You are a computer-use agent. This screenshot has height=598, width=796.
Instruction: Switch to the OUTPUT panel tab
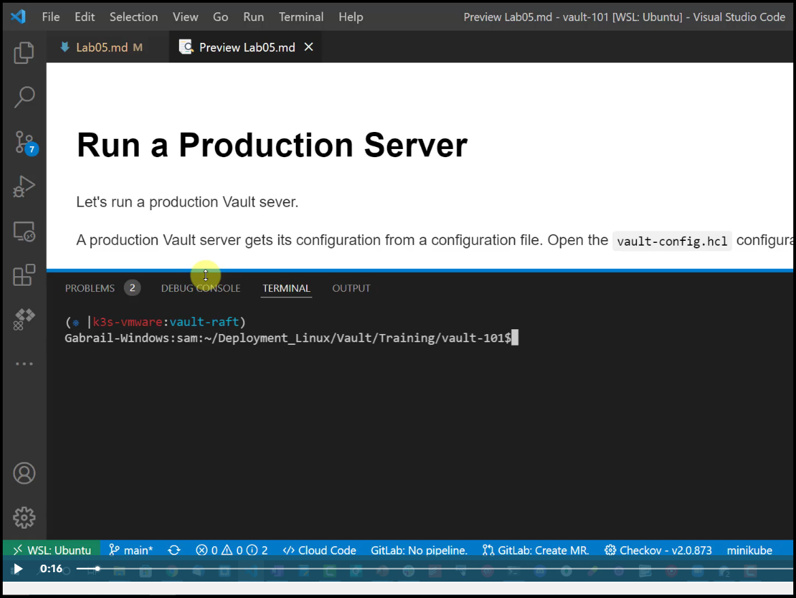351,288
